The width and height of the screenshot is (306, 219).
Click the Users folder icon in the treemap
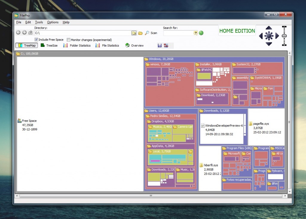[146, 111]
